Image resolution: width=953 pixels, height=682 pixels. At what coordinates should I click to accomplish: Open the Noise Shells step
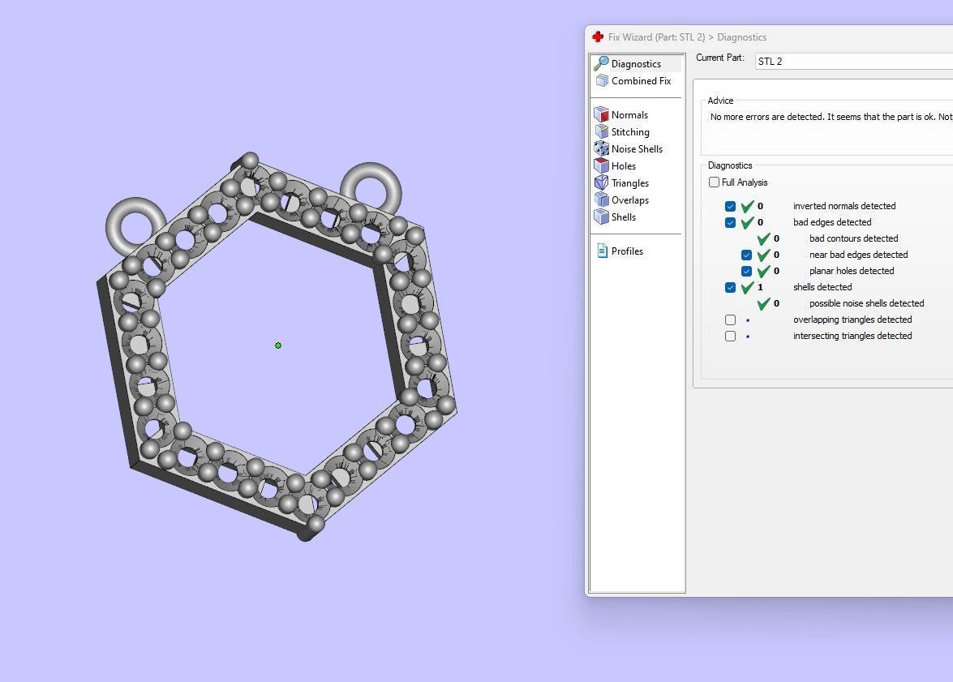(637, 149)
